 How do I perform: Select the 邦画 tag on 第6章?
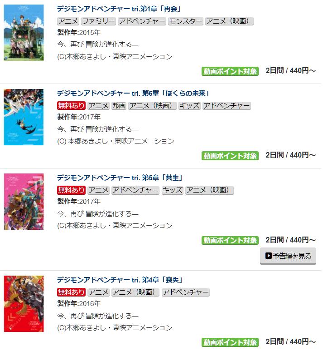point(119,106)
